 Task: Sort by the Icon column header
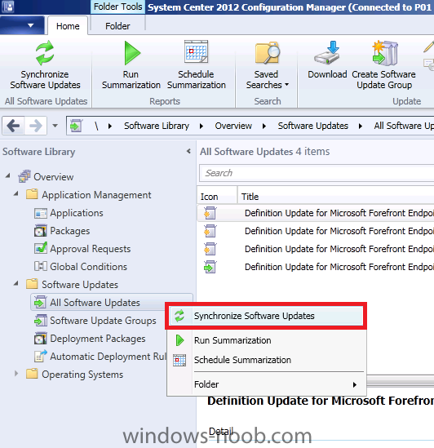tap(217, 197)
